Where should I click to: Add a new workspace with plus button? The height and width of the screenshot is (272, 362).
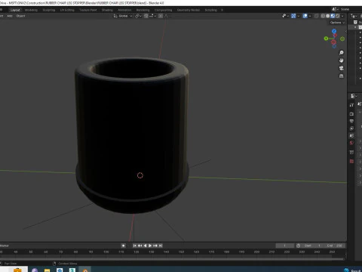pyautogui.click(x=222, y=10)
